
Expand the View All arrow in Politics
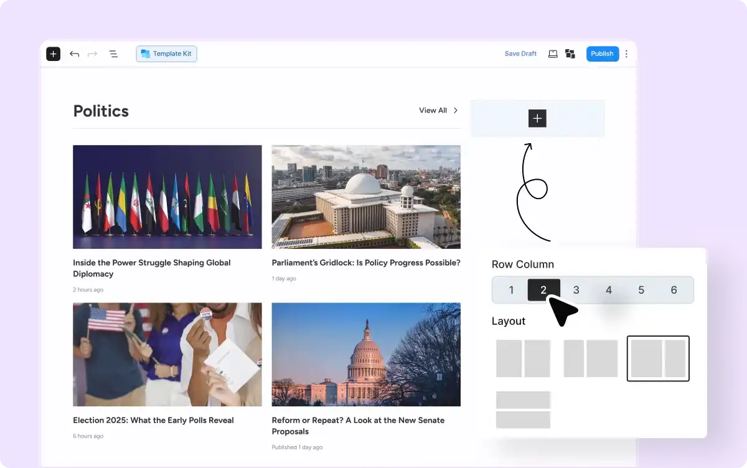pos(455,111)
